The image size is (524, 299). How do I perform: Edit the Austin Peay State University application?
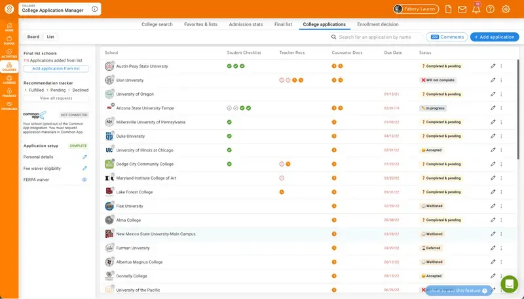click(493, 66)
